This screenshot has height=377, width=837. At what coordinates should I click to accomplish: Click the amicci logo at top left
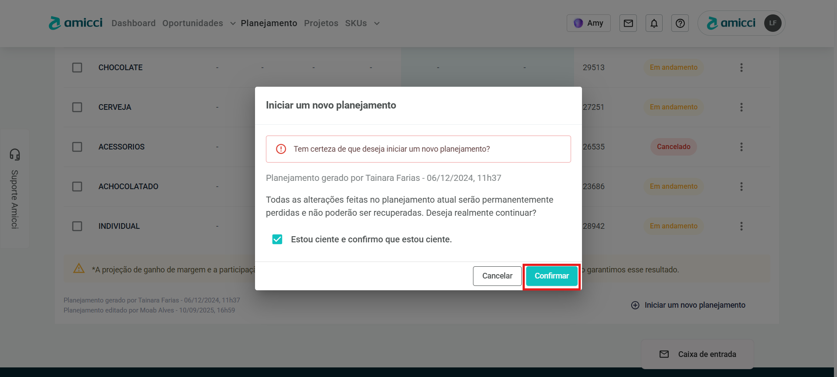(76, 23)
